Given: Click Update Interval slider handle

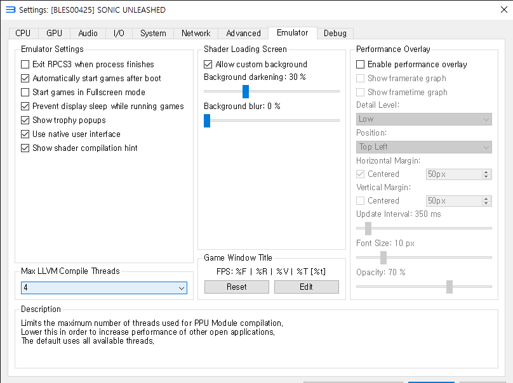Looking at the screenshot, I should pos(368,228).
